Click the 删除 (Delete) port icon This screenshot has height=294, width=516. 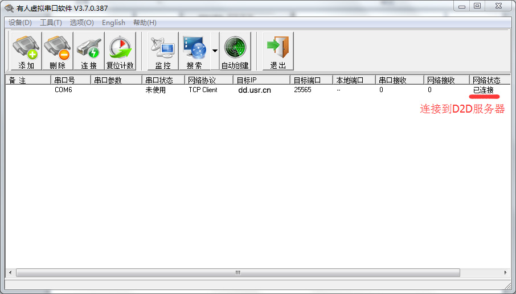coord(58,51)
